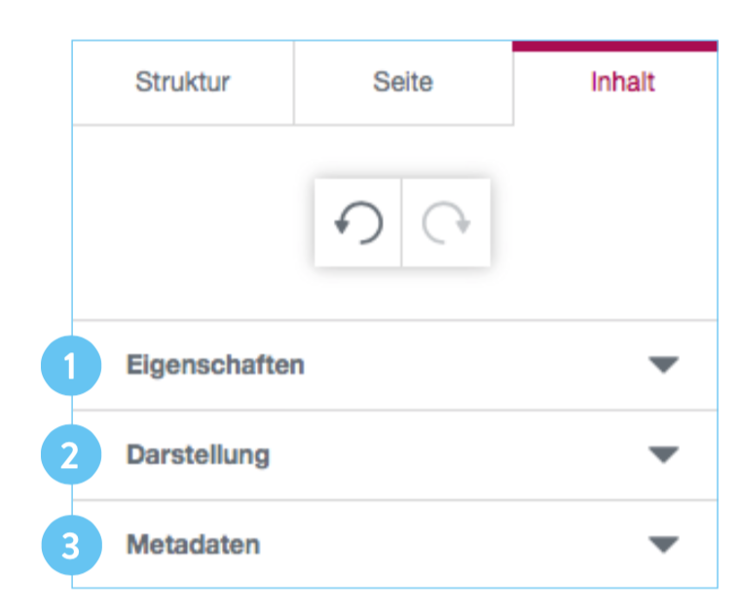Open Metadaten section via its arrow
The height and width of the screenshot is (613, 740).
click(663, 545)
